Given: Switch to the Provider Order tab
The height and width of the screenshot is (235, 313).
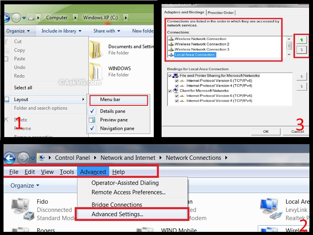Looking at the screenshot, I should pos(221,13).
